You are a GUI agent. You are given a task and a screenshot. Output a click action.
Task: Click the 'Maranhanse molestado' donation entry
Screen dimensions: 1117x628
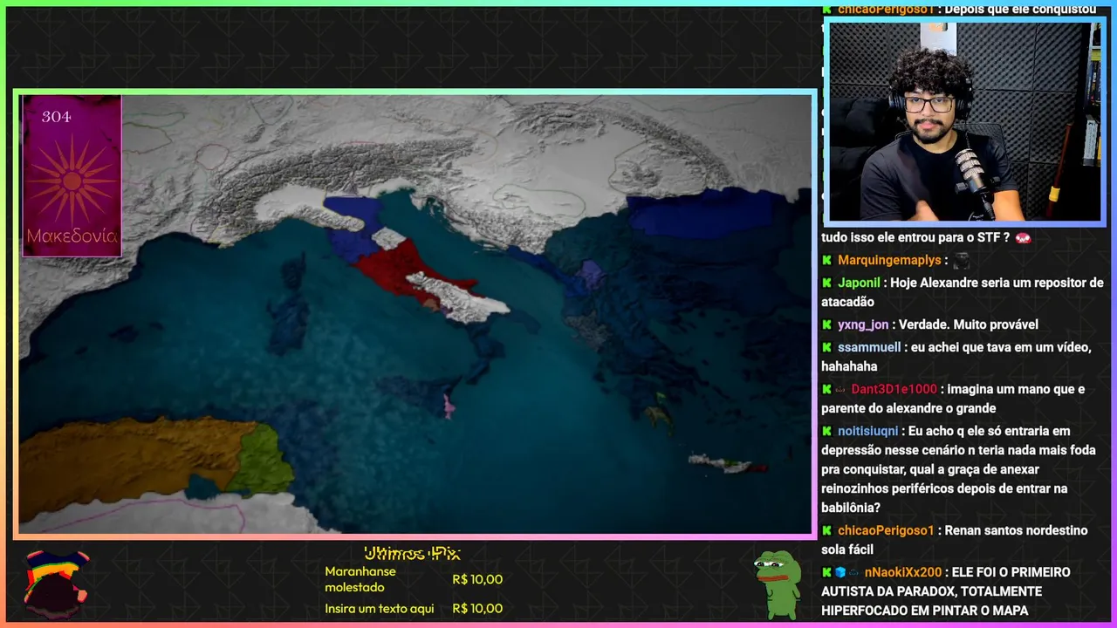point(360,579)
